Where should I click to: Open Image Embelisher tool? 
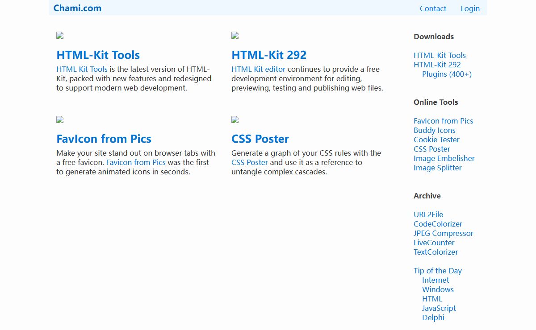coord(444,158)
